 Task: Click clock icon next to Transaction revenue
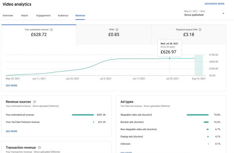click(39, 148)
